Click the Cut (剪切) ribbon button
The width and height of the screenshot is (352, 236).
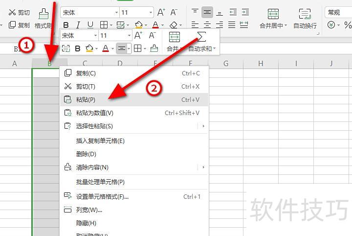(19, 12)
